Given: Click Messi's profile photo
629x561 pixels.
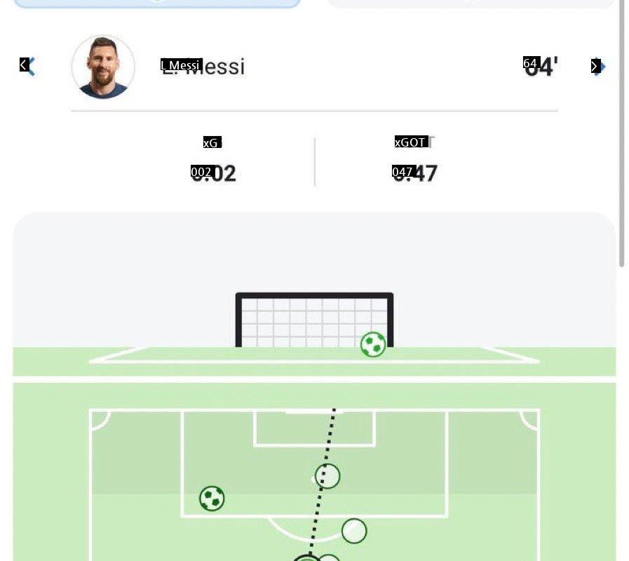Looking at the screenshot, I should click(103, 67).
